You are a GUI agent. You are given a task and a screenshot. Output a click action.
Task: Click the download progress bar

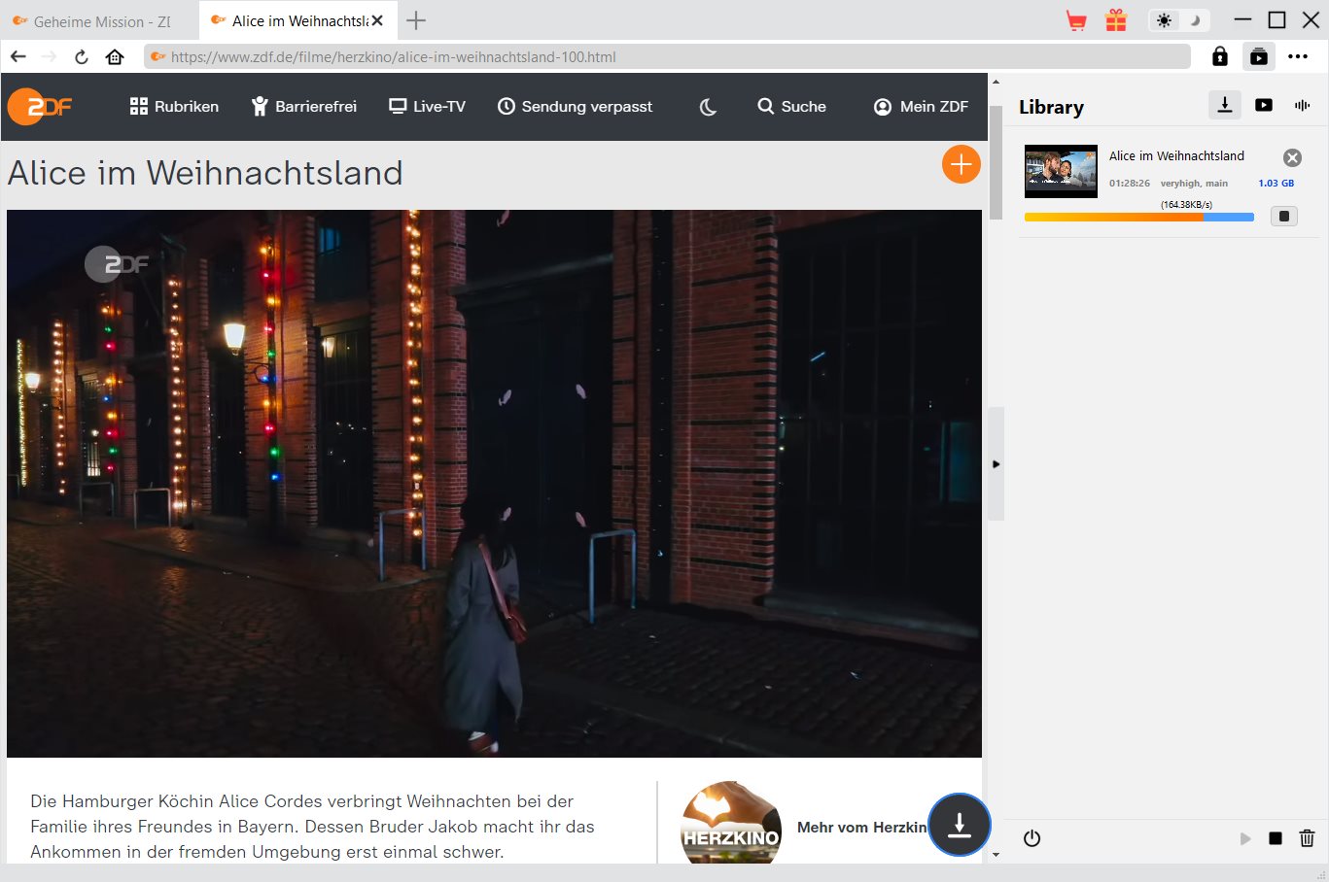(1138, 218)
